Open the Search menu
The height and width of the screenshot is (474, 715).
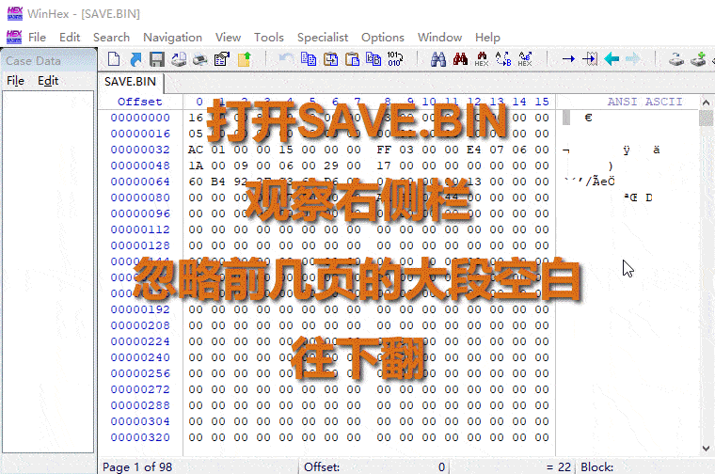coord(111,38)
